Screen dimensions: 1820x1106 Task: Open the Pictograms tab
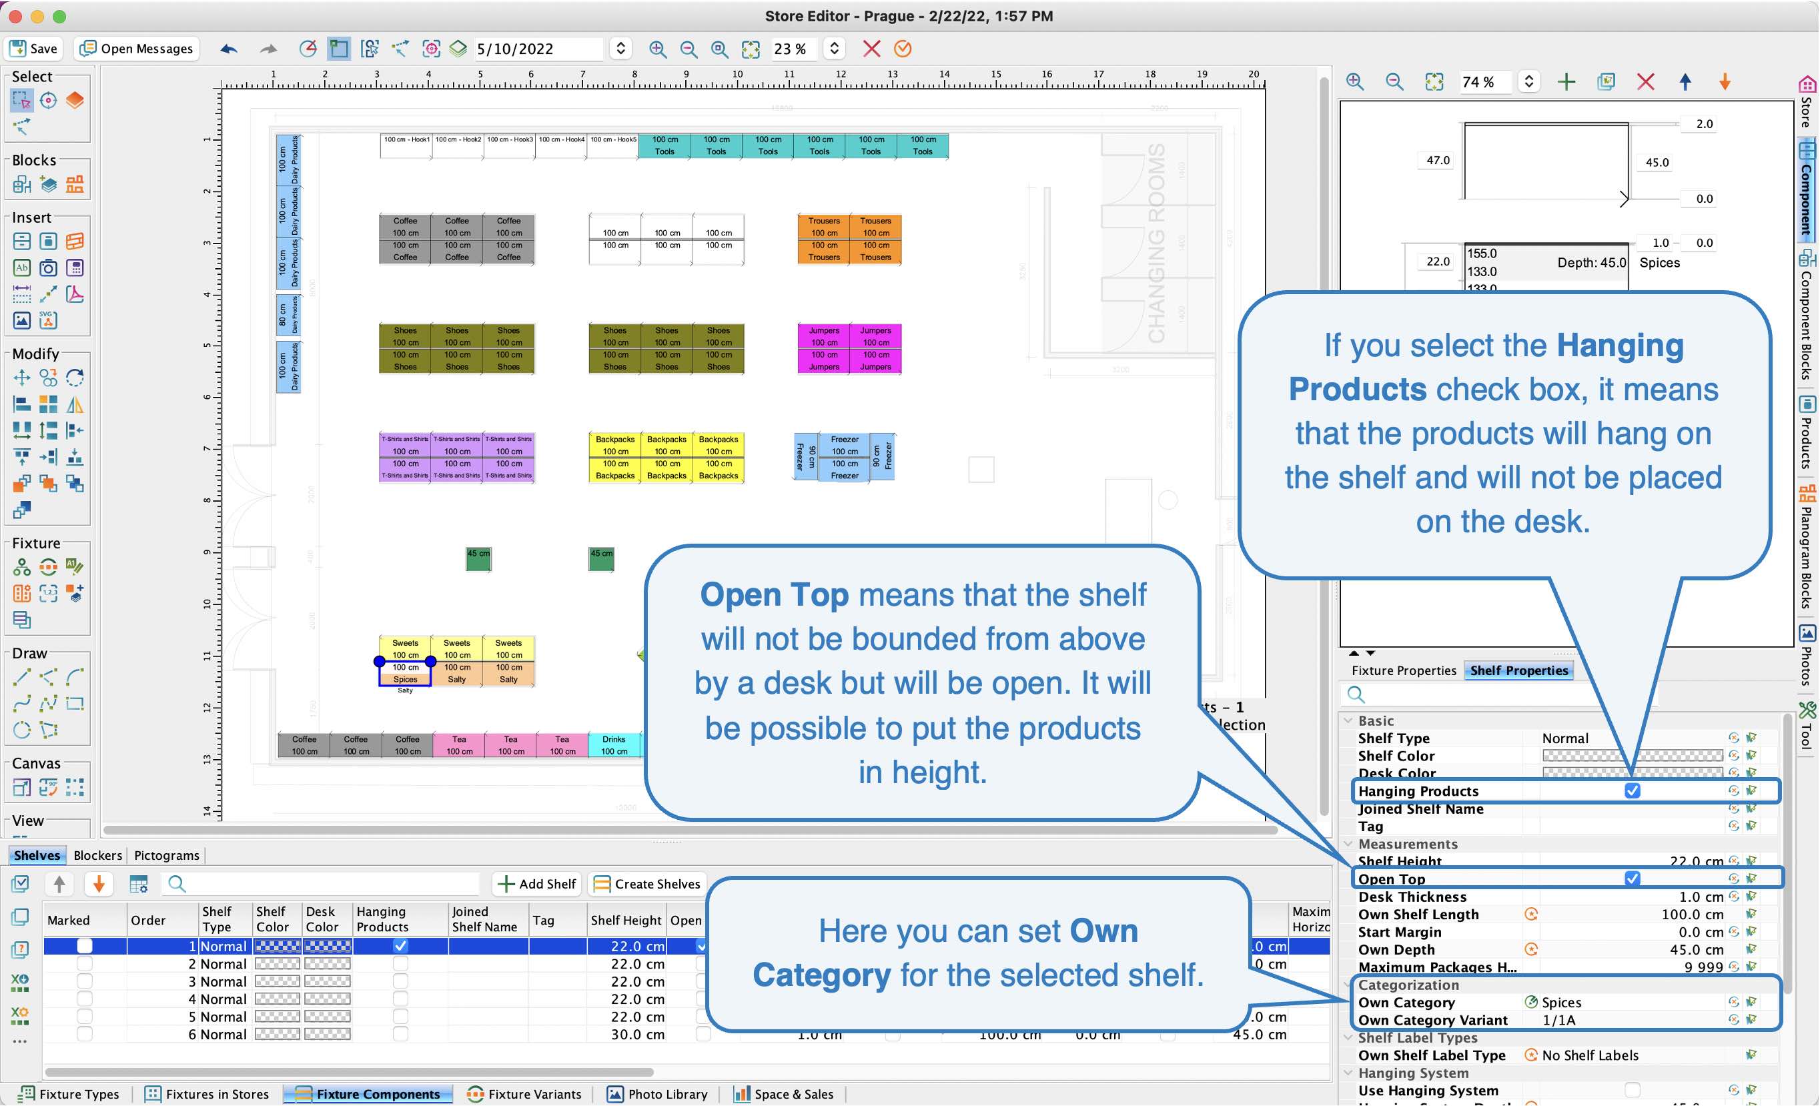click(x=166, y=855)
